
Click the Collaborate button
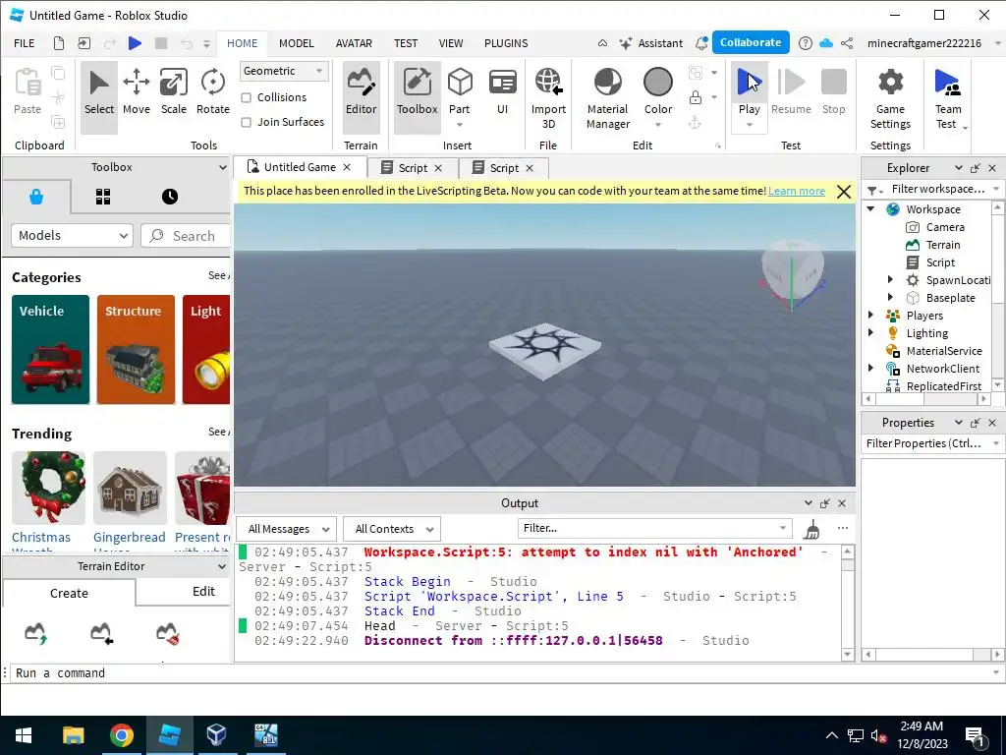click(750, 42)
